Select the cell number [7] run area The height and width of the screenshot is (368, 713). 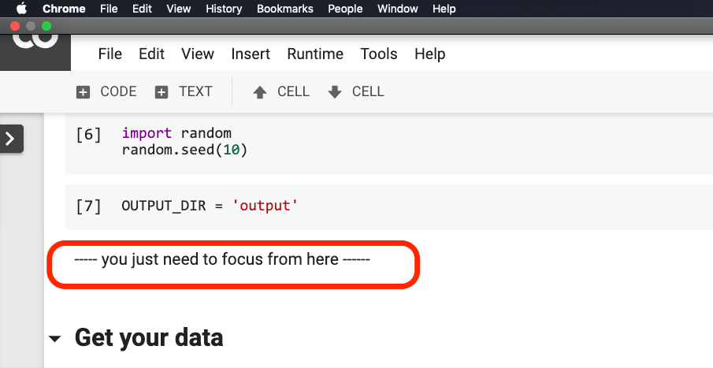point(88,206)
